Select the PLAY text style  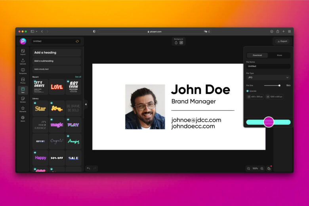pyautogui.click(x=73, y=125)
